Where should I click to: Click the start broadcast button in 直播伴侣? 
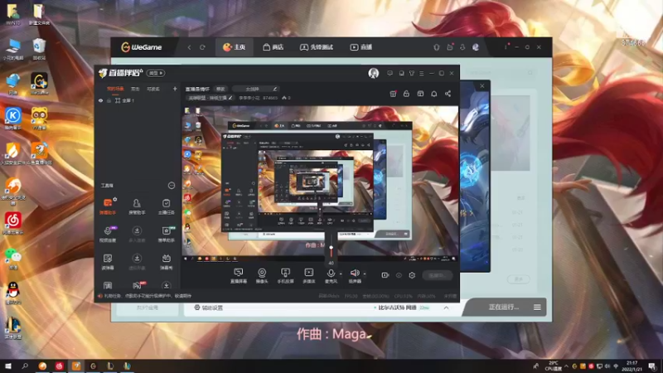(x=438, y=275)
